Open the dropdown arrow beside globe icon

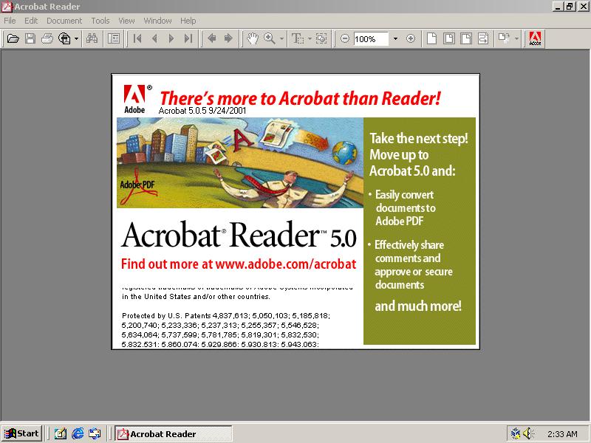coord(76,38)
